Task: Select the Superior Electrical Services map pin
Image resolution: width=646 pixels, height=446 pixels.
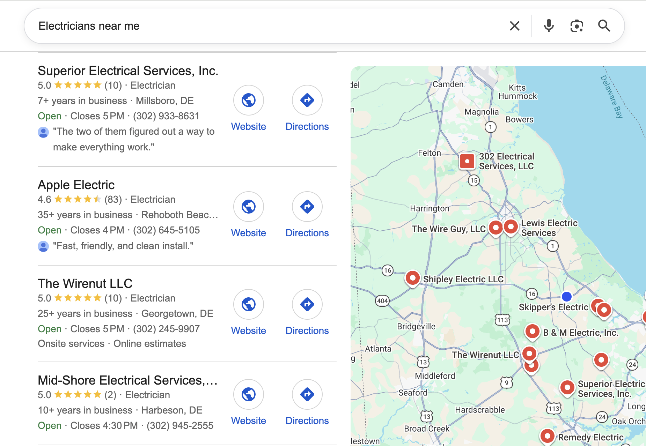Action: [x=567, y=388]
